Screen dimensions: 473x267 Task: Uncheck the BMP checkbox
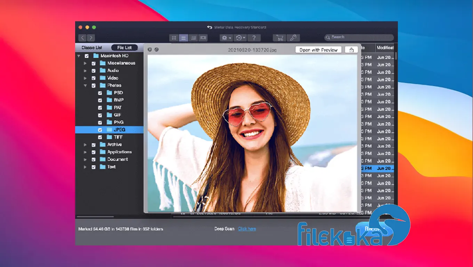(100, 100)
